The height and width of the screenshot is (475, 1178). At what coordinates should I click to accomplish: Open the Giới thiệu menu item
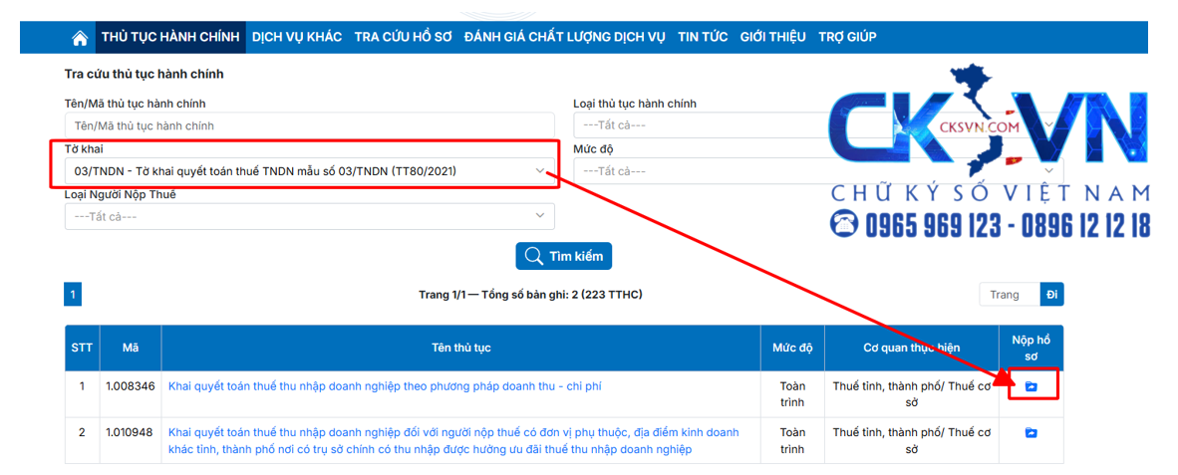(772, 37)
